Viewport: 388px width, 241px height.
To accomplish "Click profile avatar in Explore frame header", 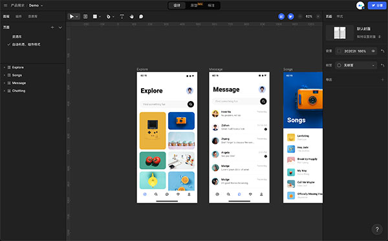I will point(189,91).
